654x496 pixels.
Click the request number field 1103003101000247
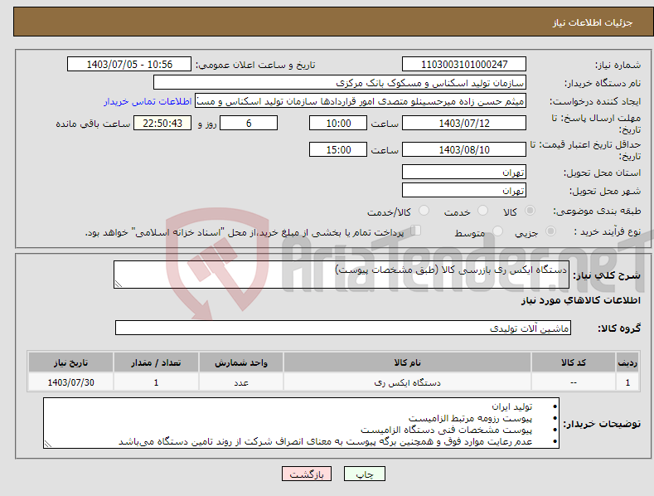click(464, 65)
